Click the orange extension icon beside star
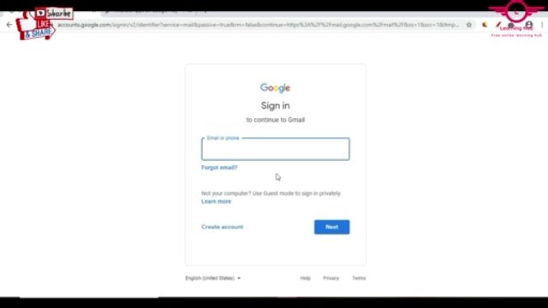This screenshot has height=308, width=548. tap(485, 25)
